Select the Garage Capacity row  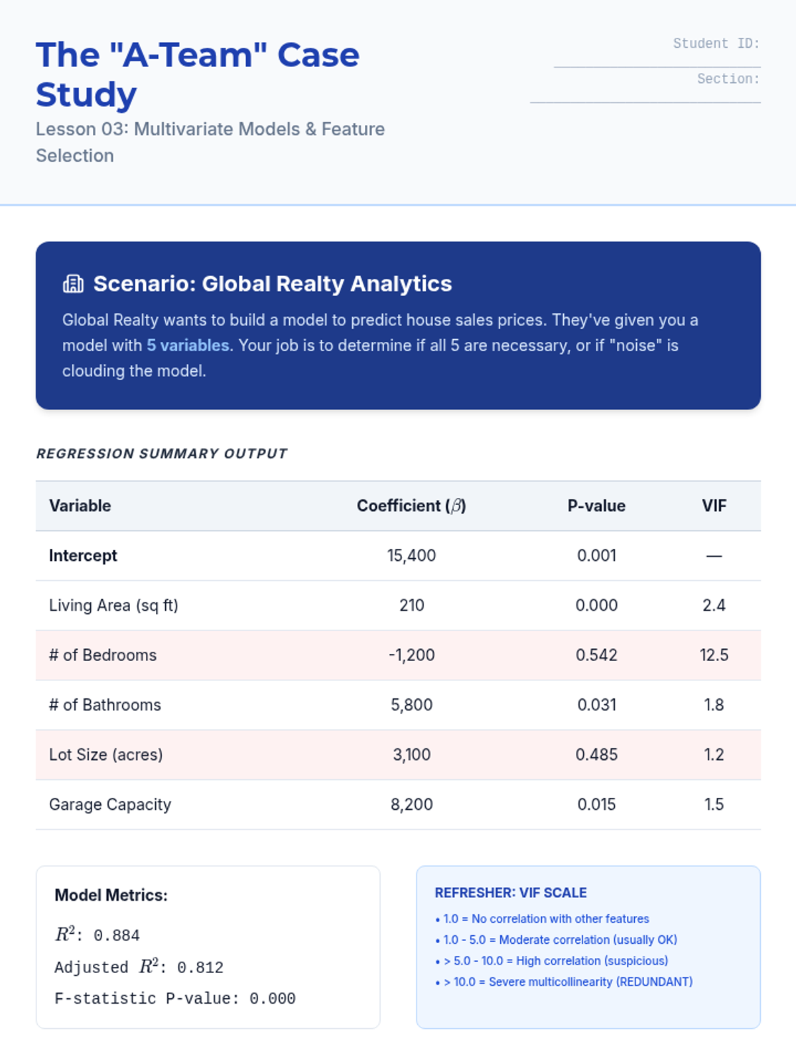point(398,804)
